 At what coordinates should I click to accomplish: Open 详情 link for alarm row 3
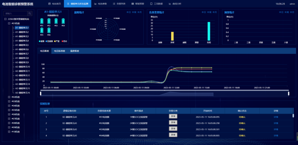tap(276, 129)
